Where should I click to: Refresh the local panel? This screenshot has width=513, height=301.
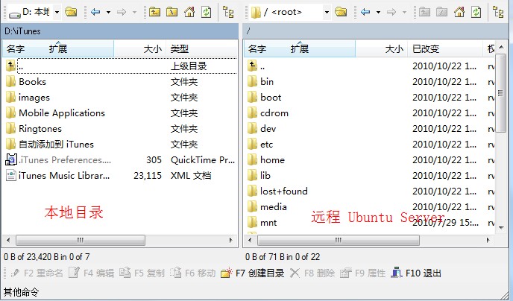pos(206,13)
